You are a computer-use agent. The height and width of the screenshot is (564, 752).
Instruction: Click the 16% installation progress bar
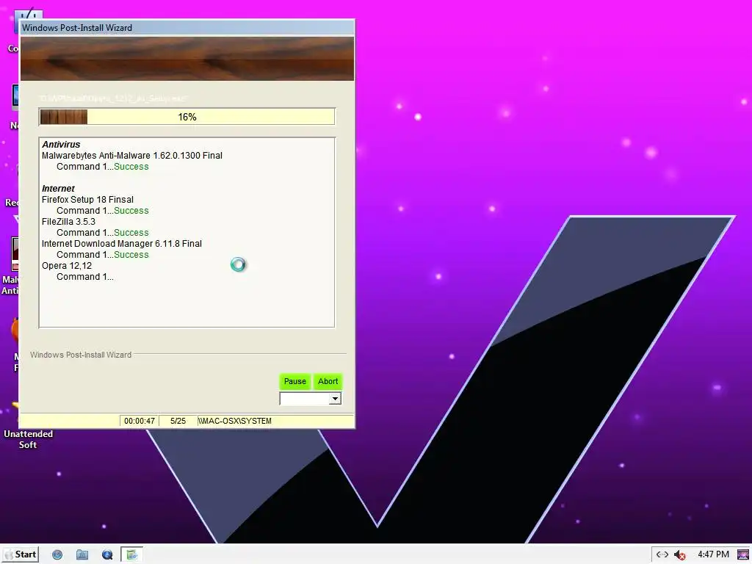click(187, 117)
